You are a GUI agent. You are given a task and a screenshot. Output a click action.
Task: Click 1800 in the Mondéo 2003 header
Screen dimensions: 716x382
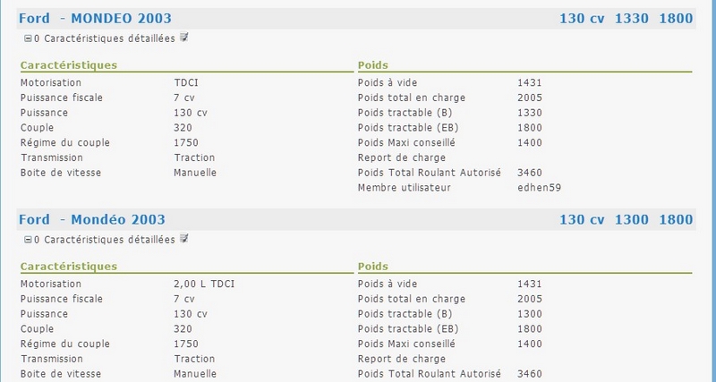676,219
